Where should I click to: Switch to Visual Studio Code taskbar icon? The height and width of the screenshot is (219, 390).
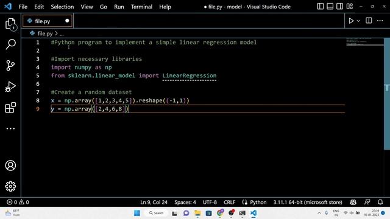pyautogui.click(x=253, y=213)
